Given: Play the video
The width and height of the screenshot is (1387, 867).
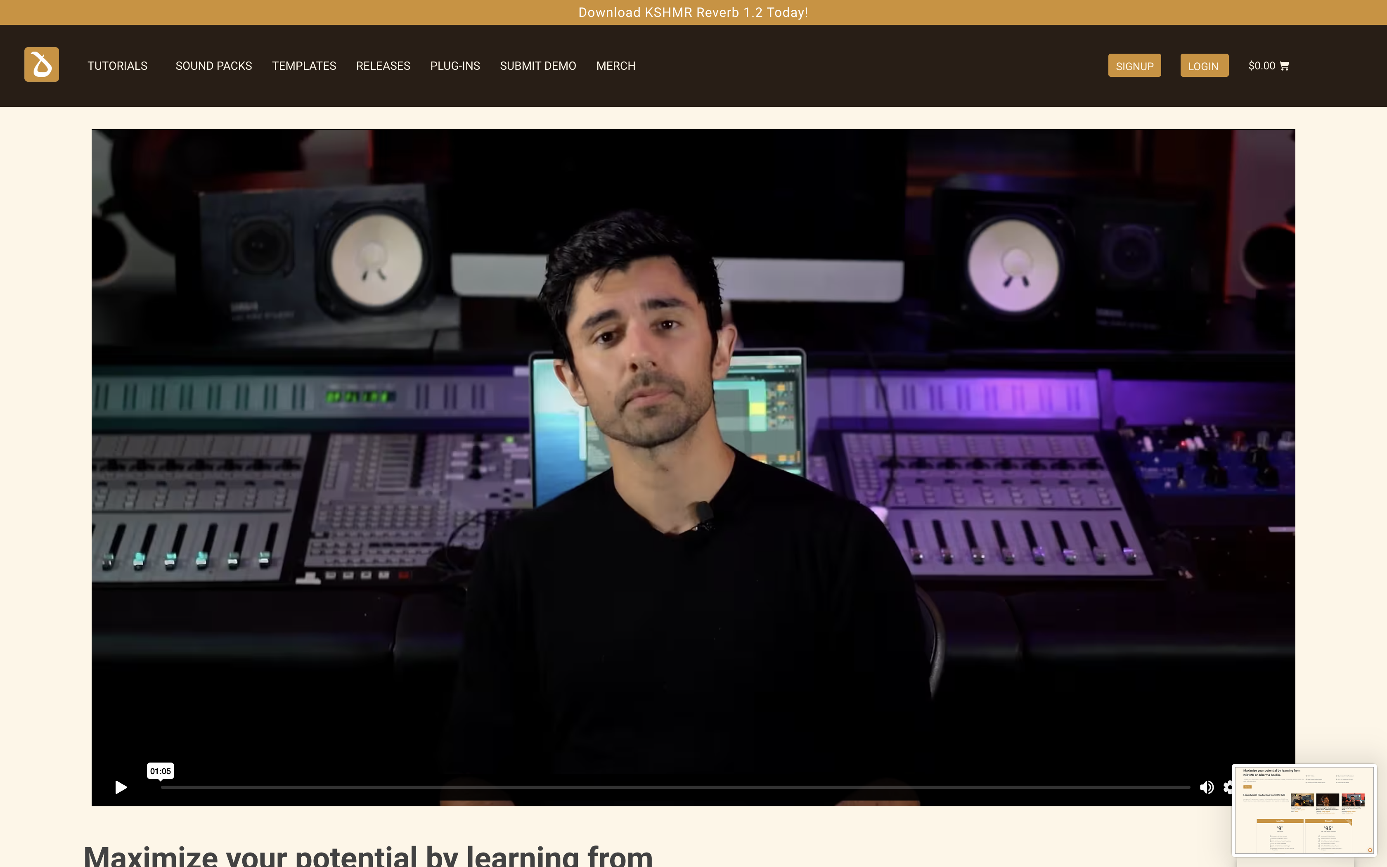Looking at the screenshot, I should pos(121,787).
